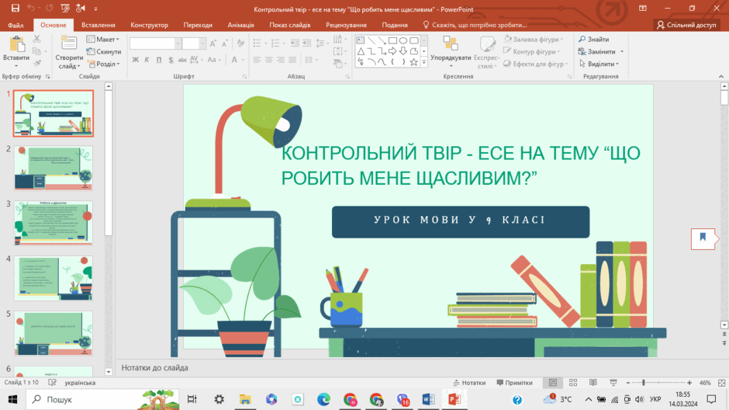Image resolution: width=729 pixels, height=410 pixels.
Task: Zoom out with the minus button
Action: (x=627, y=383)
